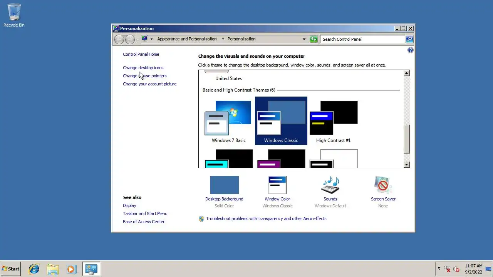The width and height of the screenshot is (493, 277).
Task: Click the Personalization window title icon
Action: [x=116, y=28]
